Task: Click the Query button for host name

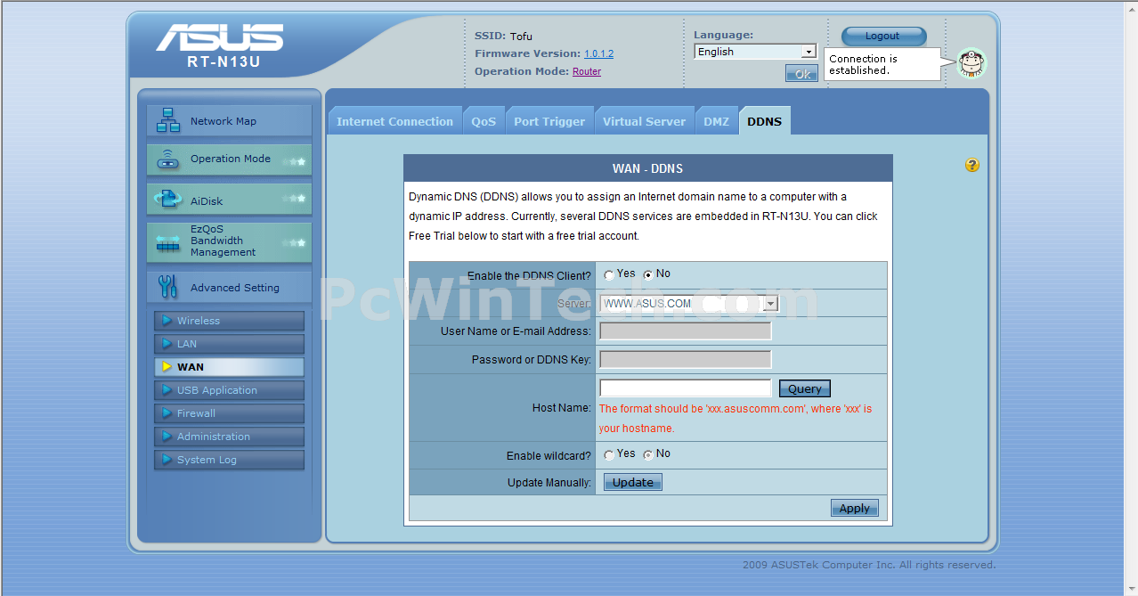Action: click(x=805, y=388)
